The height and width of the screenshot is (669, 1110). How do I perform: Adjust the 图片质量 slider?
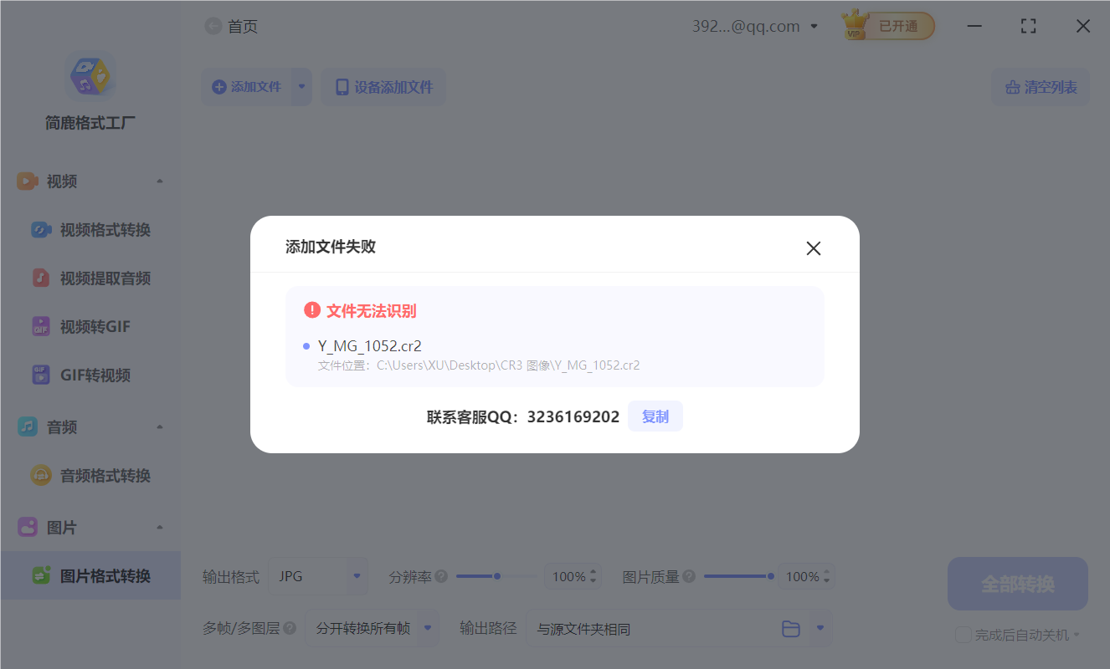coord(770,575)
